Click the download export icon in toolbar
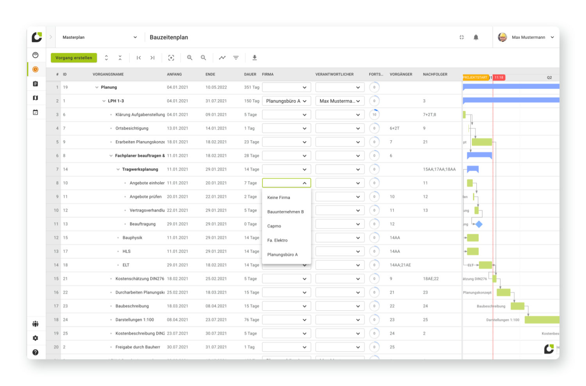The image size is (586, 386). 254,58
